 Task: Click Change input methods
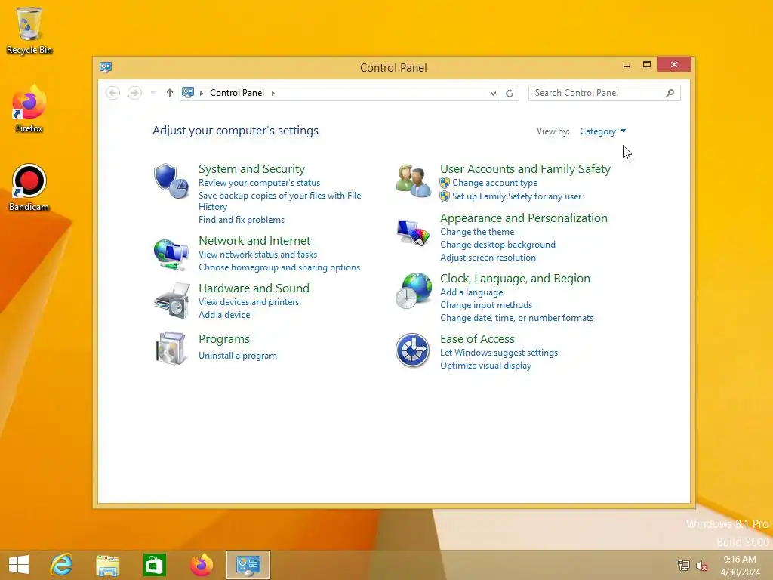[486, 305]
